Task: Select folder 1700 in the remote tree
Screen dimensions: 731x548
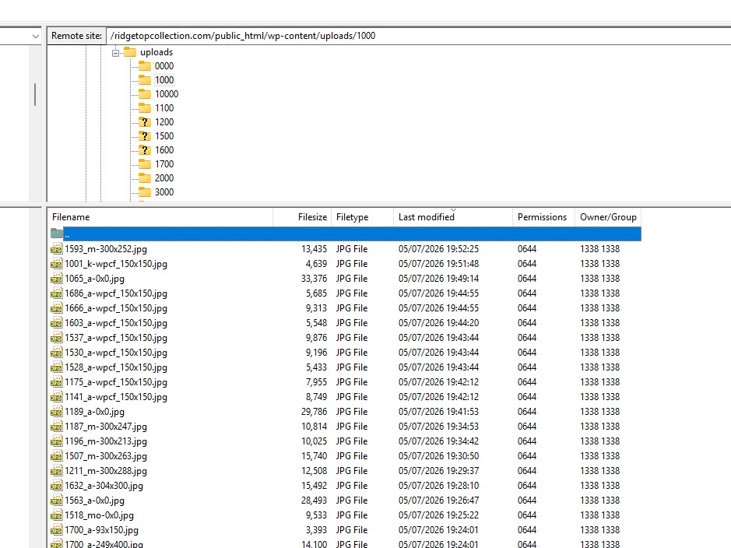Action: 164,164
